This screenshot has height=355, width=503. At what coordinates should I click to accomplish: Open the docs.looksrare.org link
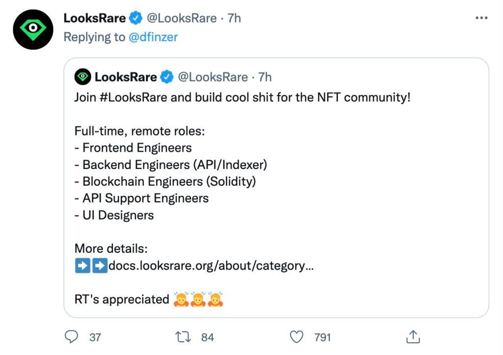click(x=211, y=266)
